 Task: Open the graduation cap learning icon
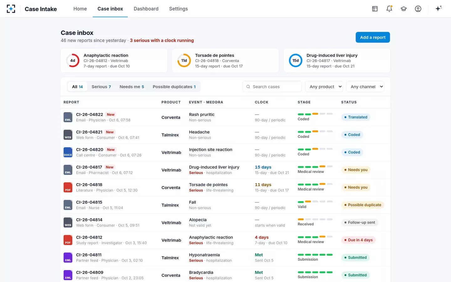[404, 9]
